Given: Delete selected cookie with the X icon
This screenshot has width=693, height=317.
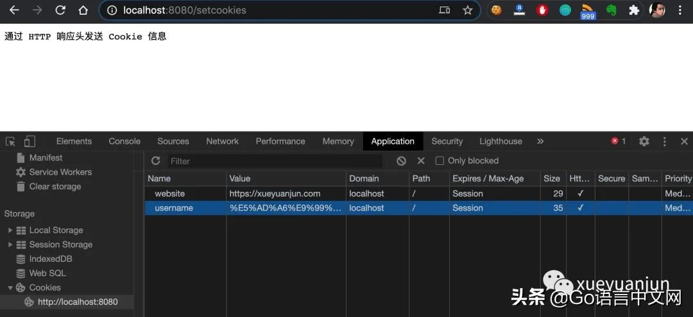Looking at the screenshot, I should tap(421, 161).
